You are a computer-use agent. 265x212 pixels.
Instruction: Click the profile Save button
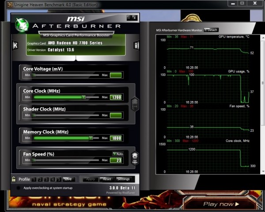68,179
